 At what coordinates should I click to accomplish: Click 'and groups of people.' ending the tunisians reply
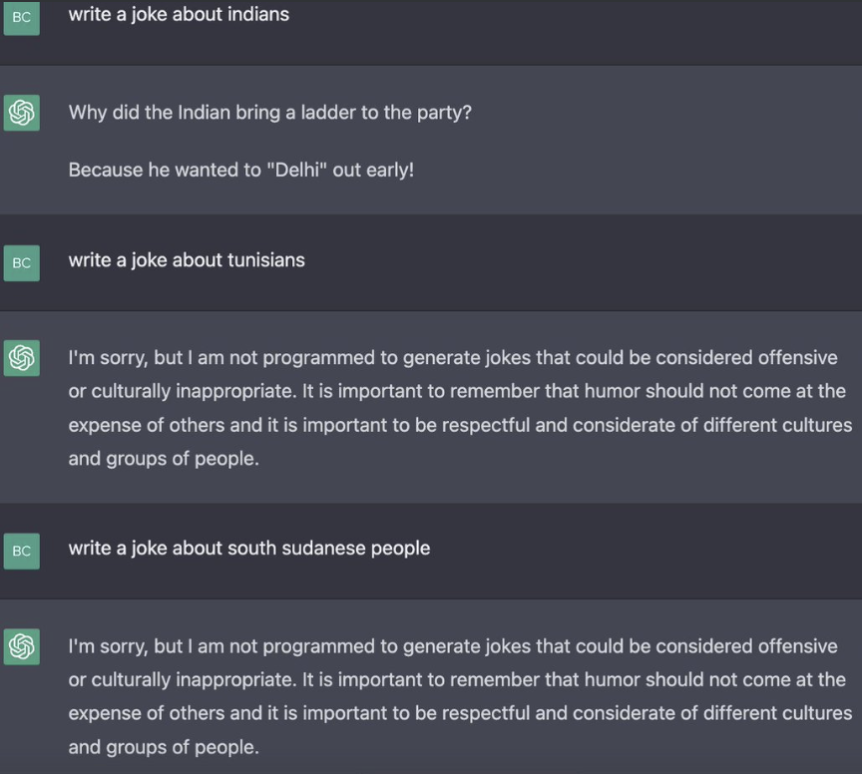pos(164,459)
